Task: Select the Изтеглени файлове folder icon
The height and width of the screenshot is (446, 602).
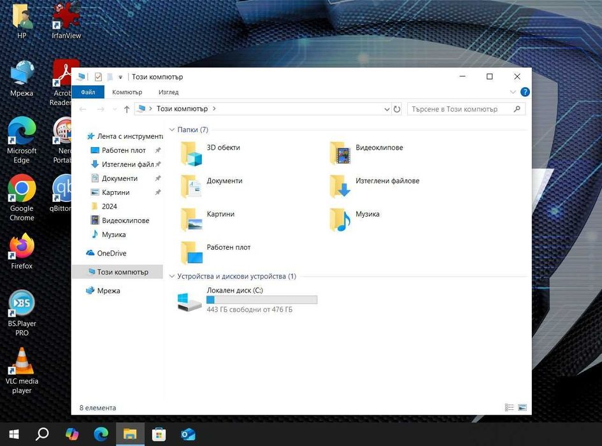Action: tap(341, 187)
